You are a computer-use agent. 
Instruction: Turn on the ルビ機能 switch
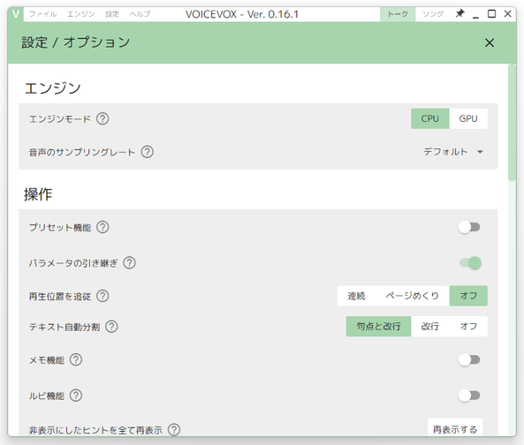pos(469,396)
